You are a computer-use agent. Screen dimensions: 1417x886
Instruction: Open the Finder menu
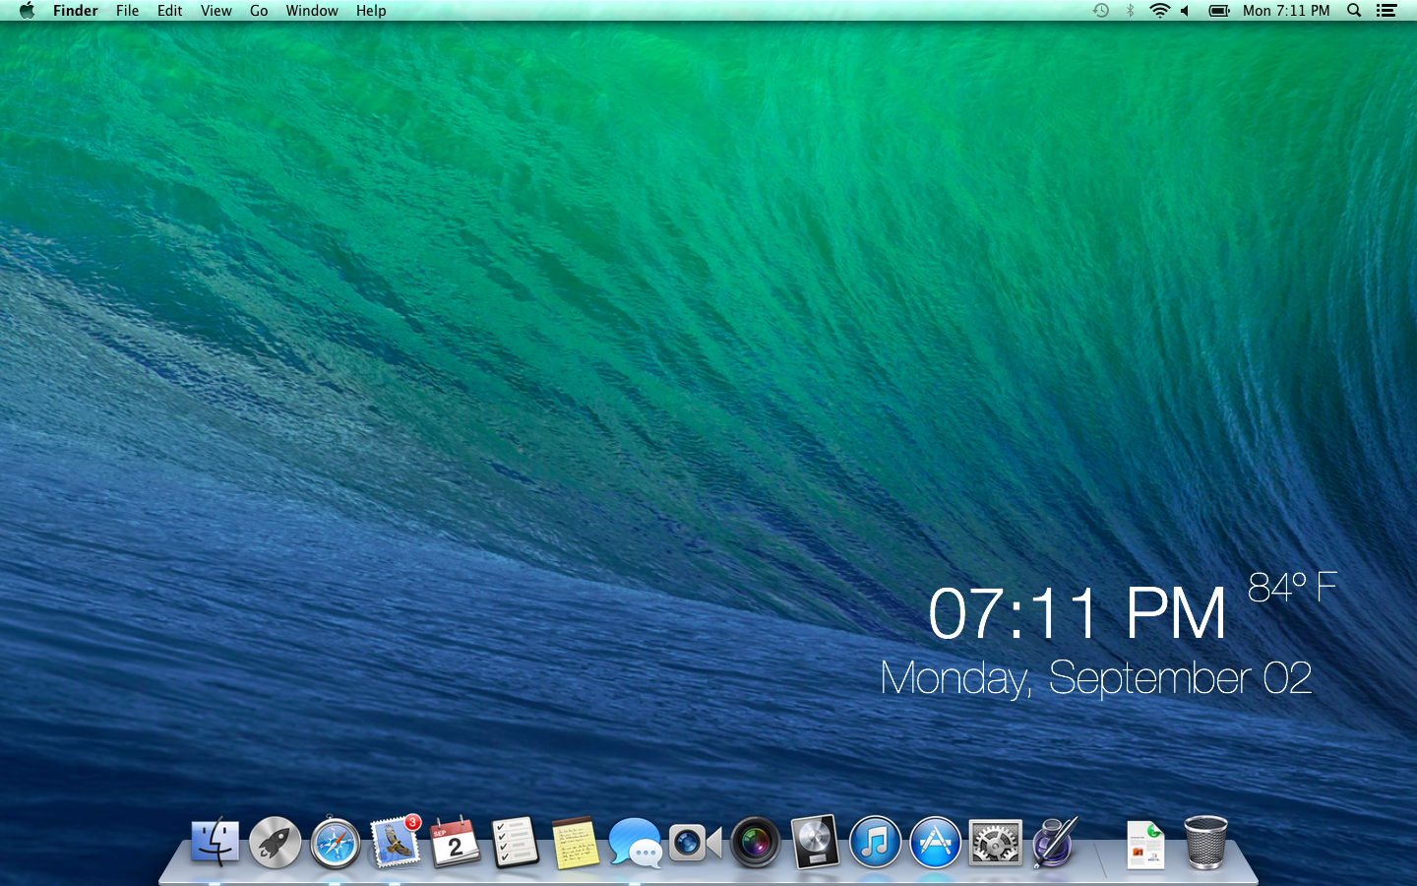coord(76,11)
